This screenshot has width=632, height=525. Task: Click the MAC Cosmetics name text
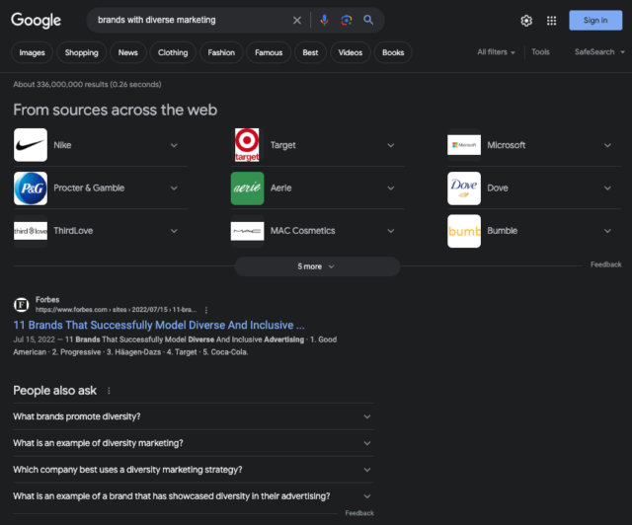pos(303,231)
